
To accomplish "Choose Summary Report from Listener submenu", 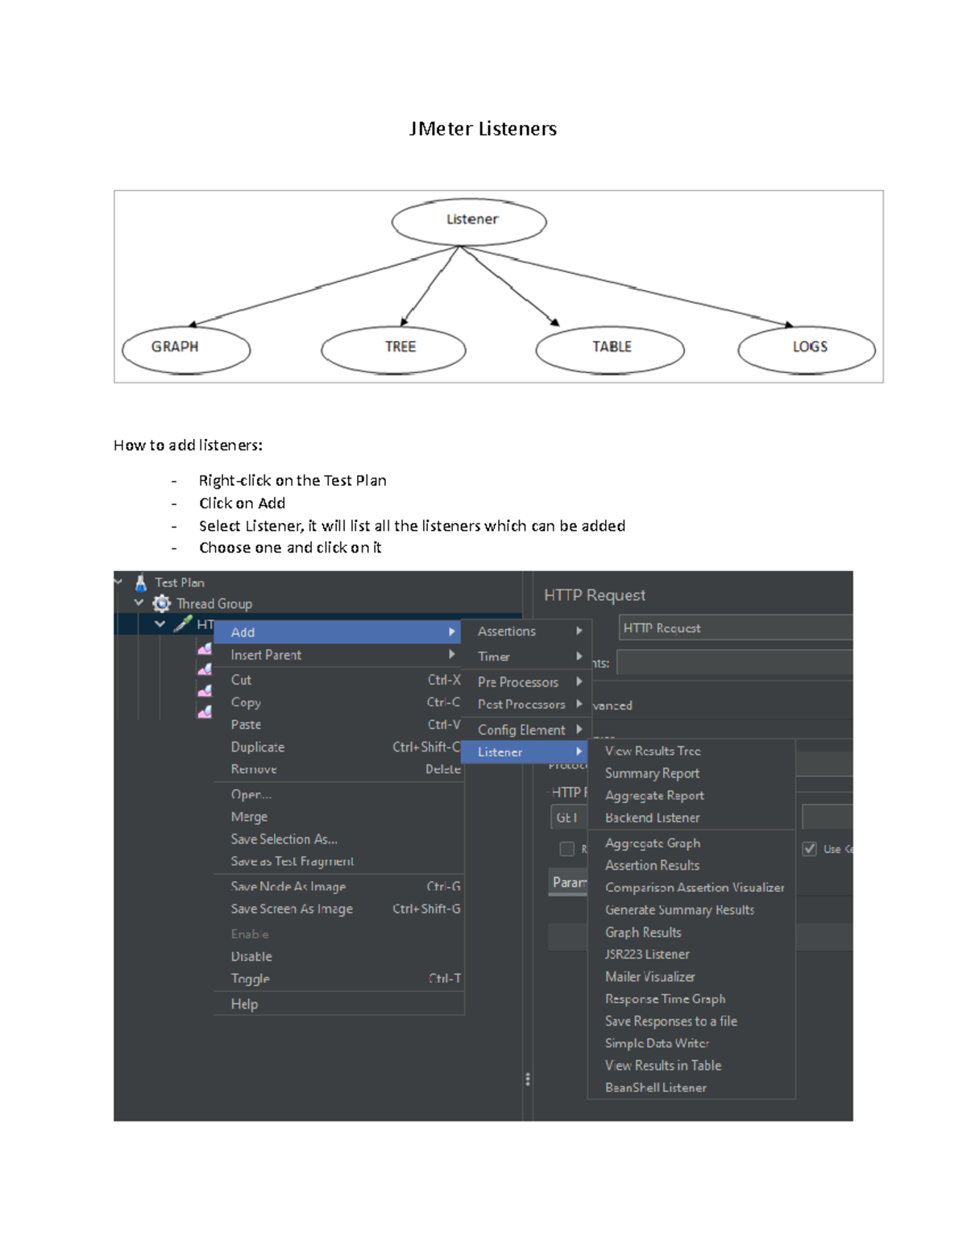I will point(651,773).
